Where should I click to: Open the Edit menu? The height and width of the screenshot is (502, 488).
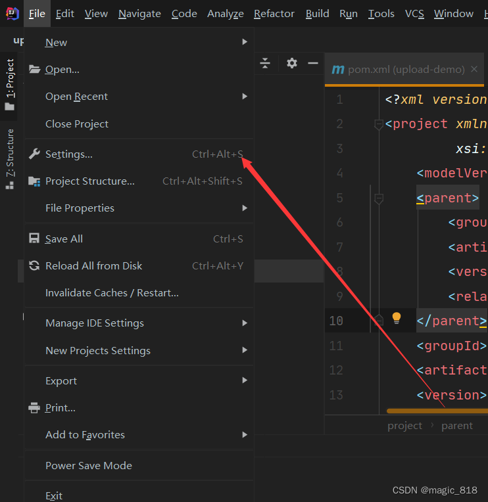coord(64,13)
